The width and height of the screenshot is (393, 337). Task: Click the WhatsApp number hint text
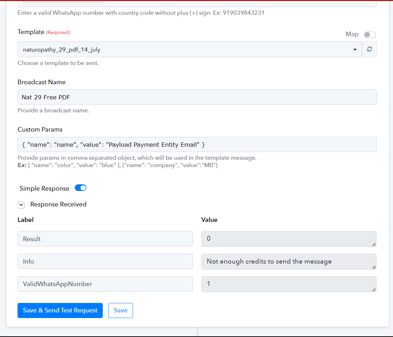[x=141, y=13]
